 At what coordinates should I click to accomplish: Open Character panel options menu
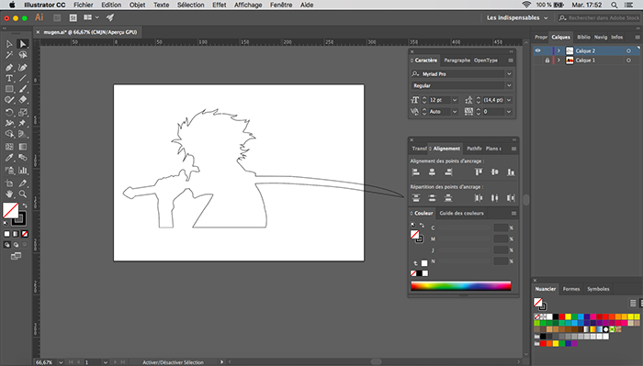511,61
